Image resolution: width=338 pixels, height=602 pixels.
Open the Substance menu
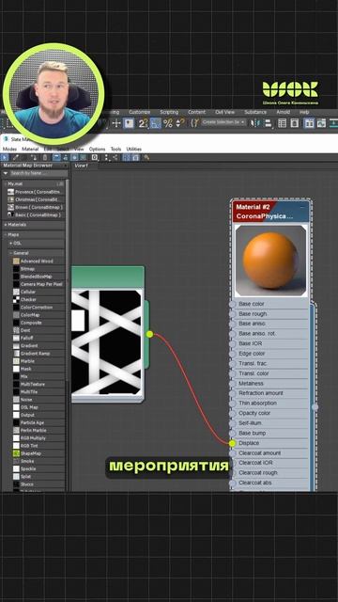point(255,112)
